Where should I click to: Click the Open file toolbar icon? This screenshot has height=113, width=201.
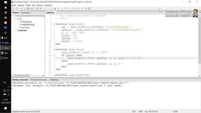click(17, 8)
